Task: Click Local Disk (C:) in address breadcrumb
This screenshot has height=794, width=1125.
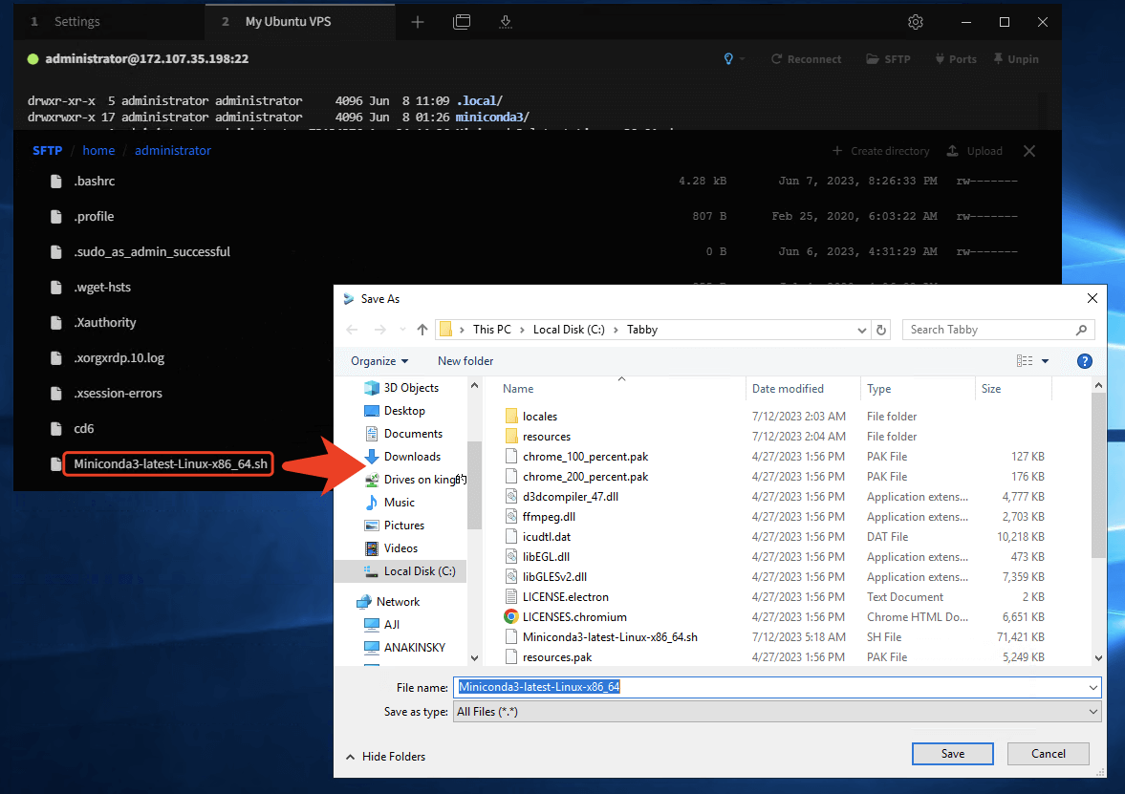Action: click(x=569, y=330)
